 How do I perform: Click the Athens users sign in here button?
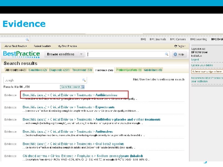click(x=207, y=71)
